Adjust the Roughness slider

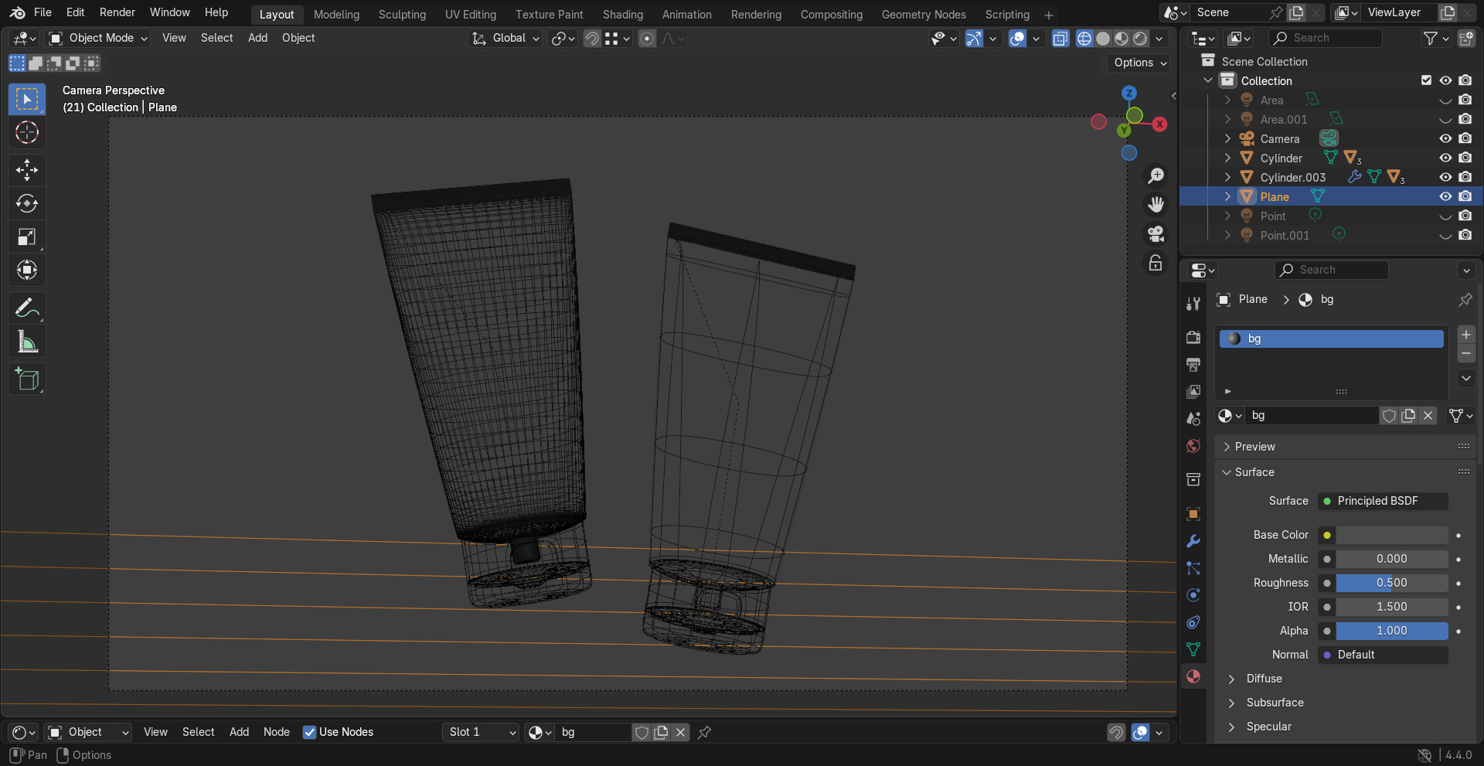point(1392,583)
